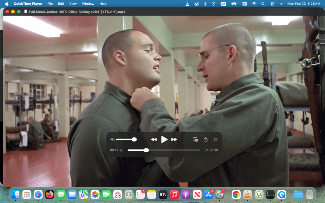This screenshot has height=203, width=325.
Task: Launch VLC from the Dock
Action: coord(248,194)
